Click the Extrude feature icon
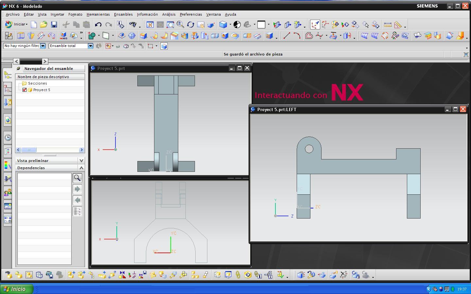471x294 pixels. click(x=21, y=36)
